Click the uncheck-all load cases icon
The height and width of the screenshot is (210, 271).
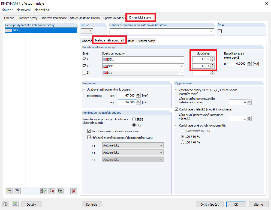pyautogui.click(x=52, y=191)
